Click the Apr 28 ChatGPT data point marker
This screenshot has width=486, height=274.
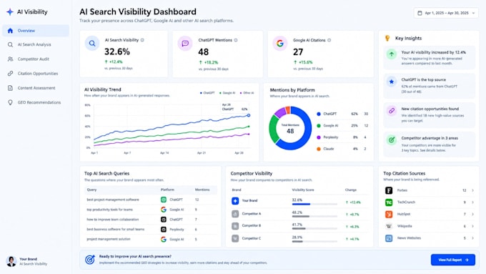pos(249,115)
